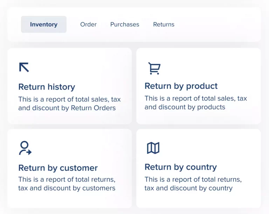
Task: Click the Return by product description text
Action: [x=195, y=103]
